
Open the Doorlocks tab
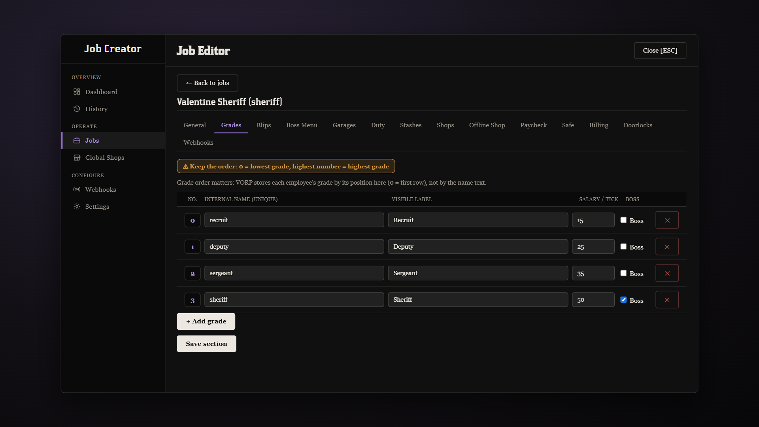638,125
